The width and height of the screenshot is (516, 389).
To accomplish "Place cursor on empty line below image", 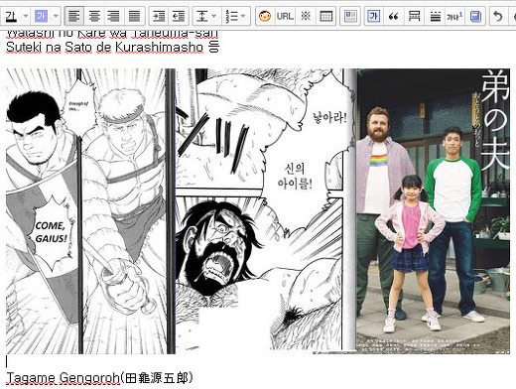I will [258, 361].
